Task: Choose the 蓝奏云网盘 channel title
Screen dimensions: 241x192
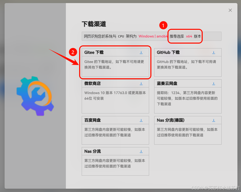Action: [x=167, y=83]
